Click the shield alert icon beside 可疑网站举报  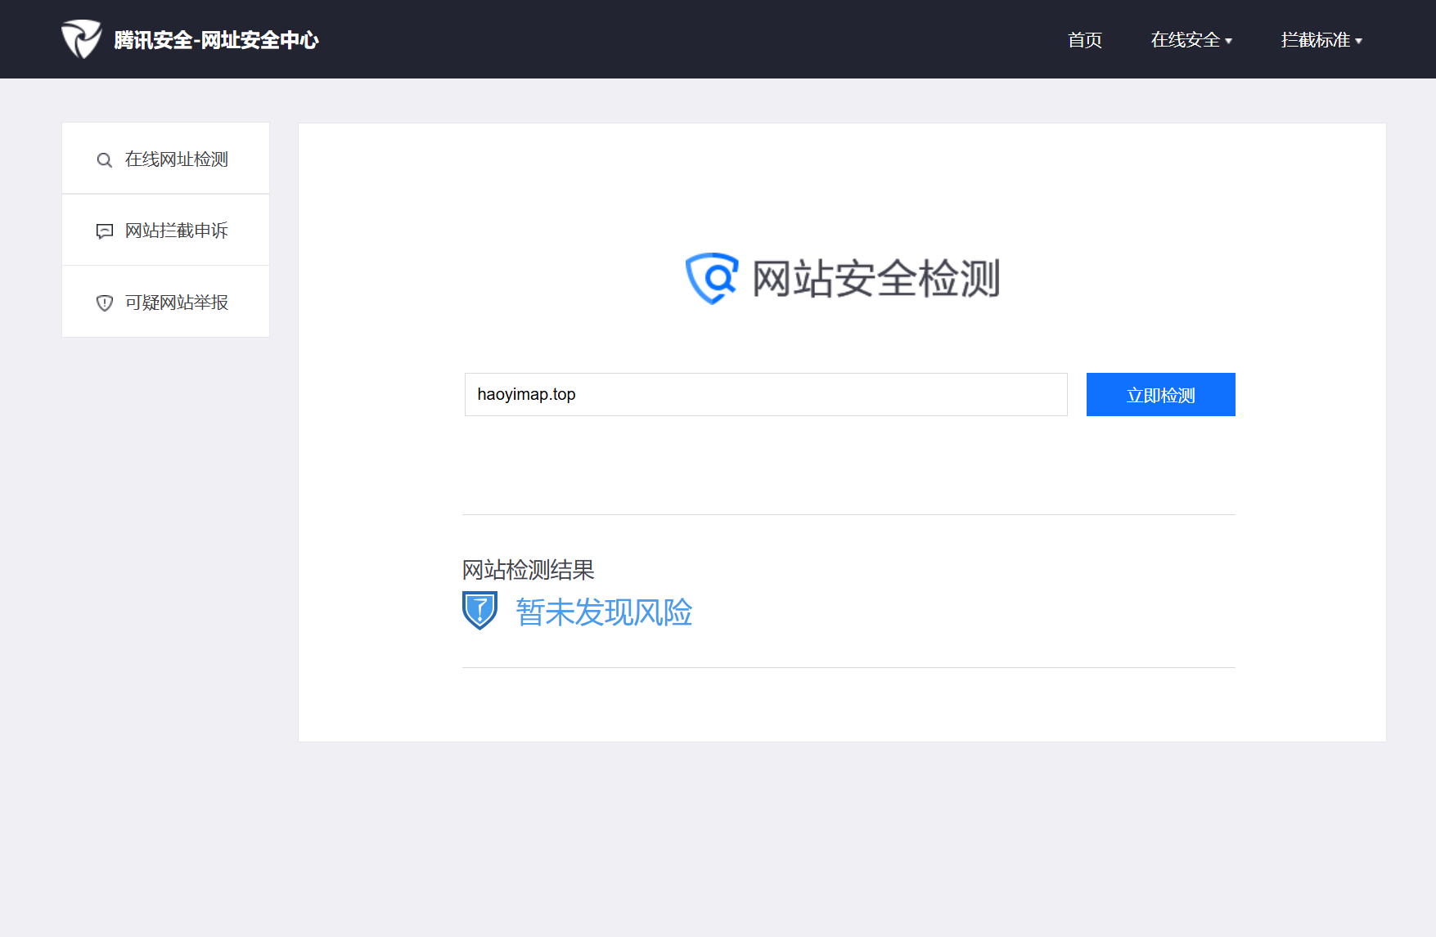click(x=105, y=303)
